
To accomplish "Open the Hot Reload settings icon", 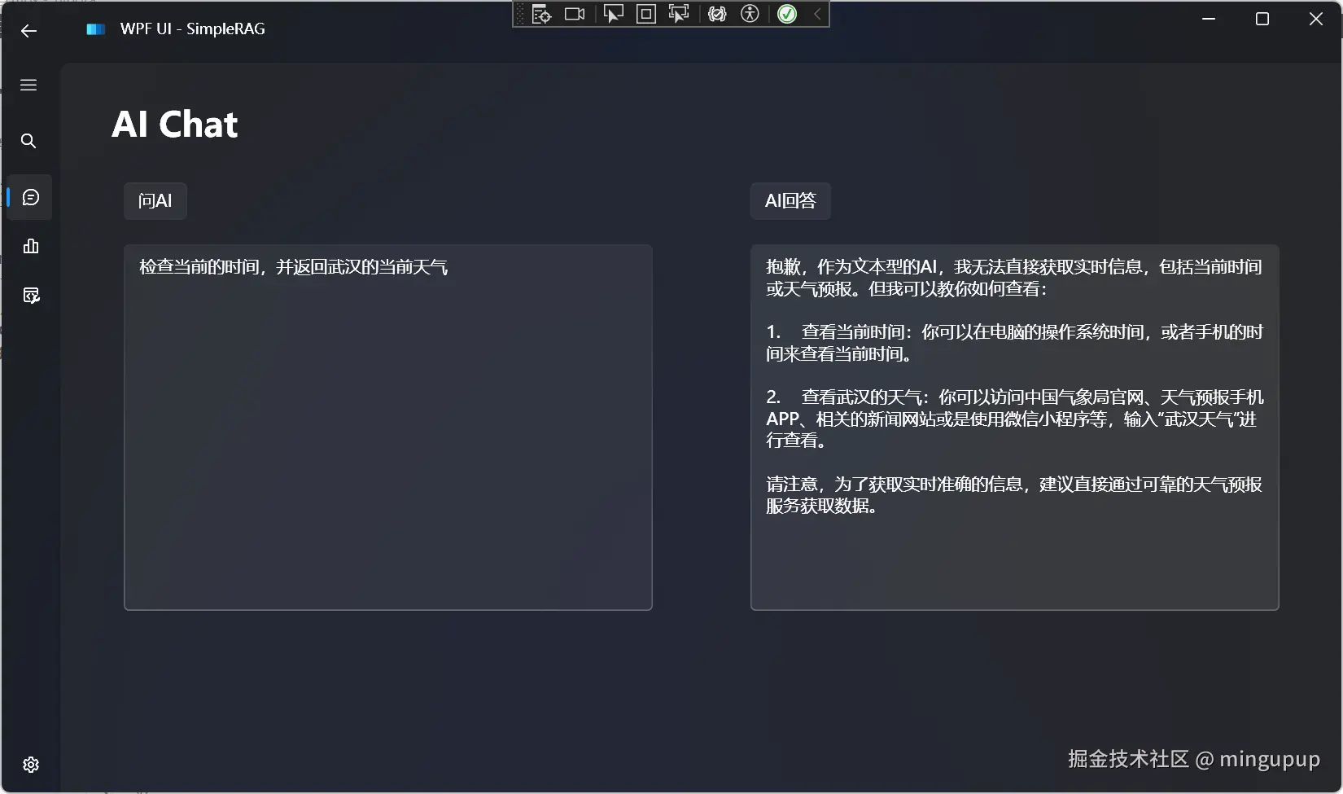I will pos(716,14).
